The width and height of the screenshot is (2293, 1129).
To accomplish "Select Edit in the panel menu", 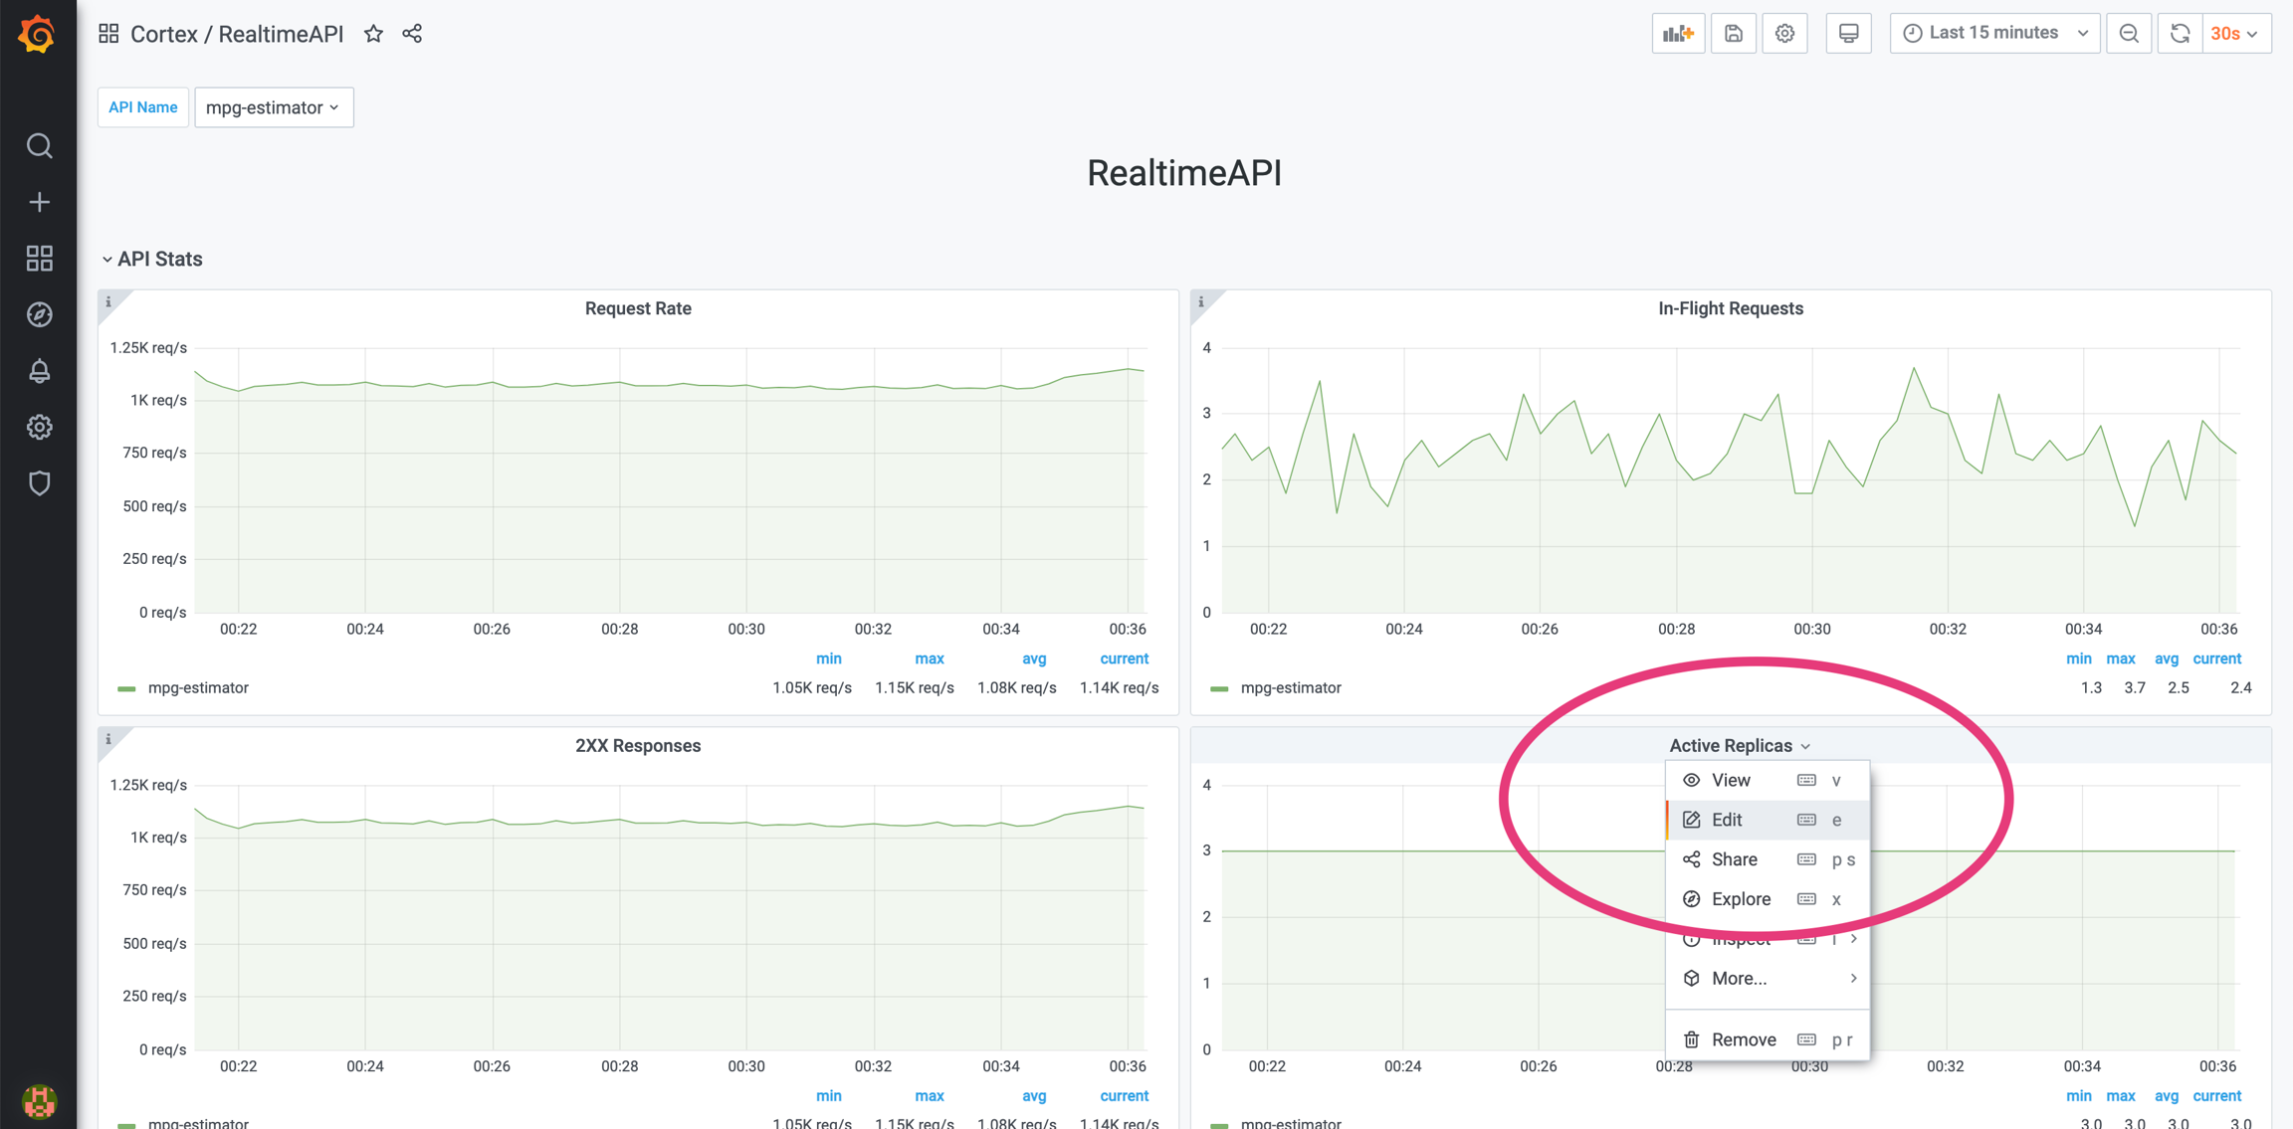I will point(1727,820).
